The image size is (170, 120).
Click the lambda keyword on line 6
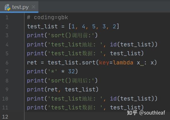click(x=123, y=63)
